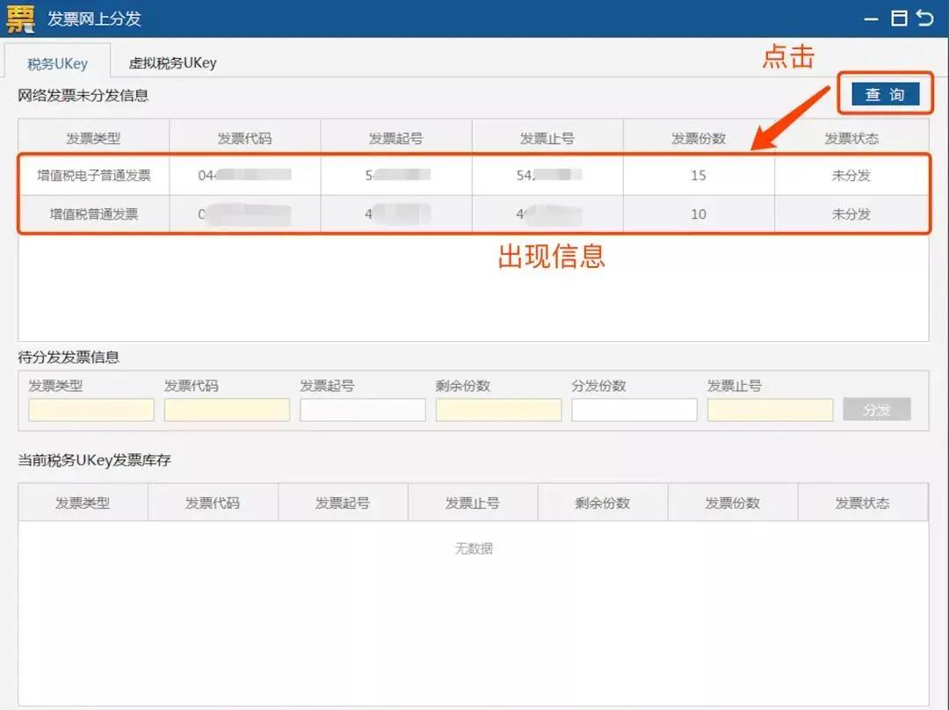
Task: Click the 分发份数 input field
Action: pyautogui.click(x=634, y=409)
